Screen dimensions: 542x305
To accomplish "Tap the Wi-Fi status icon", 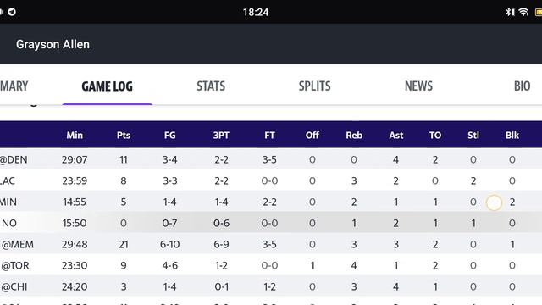I will coord(523,12).
